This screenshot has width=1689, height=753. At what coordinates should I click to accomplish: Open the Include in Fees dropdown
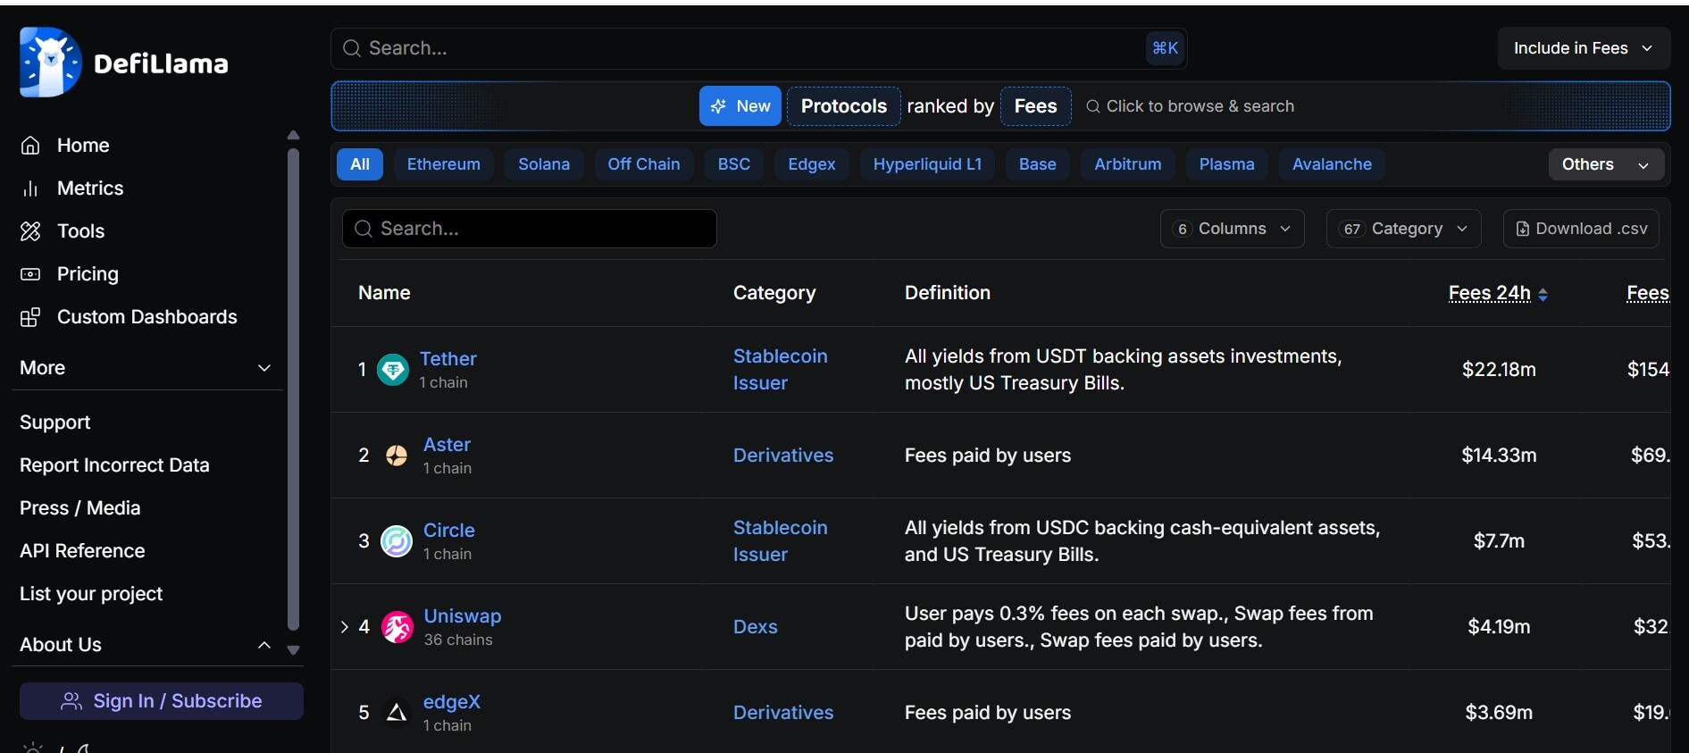pyautogui.click(x=1584, y=48)
